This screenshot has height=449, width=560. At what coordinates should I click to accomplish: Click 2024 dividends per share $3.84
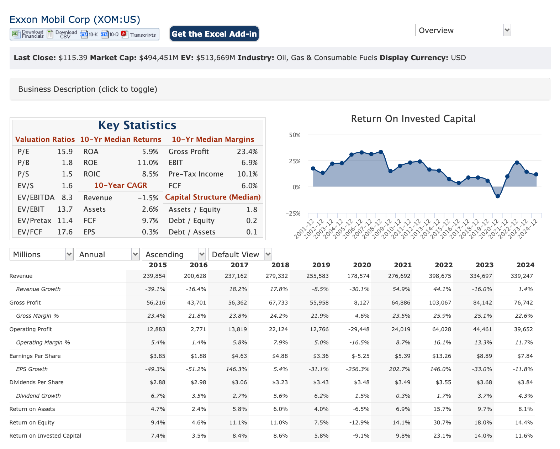[525, 382]
